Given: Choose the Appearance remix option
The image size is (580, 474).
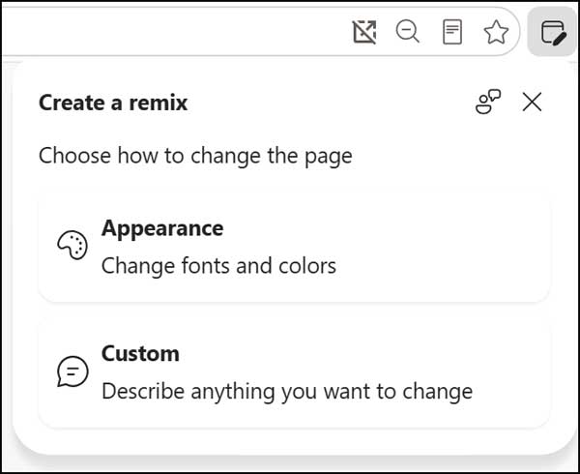Looking at the screenshot, I should (x=294, y=247).
